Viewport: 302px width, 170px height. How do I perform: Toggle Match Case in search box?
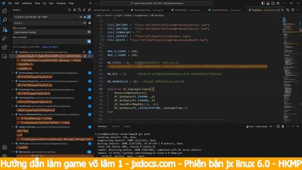tap(81, 17)
